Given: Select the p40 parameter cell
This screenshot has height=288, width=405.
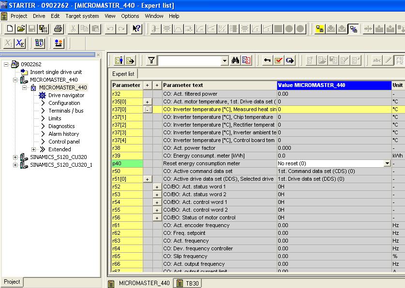Looking at the screenshot, I should coord(127,163).
